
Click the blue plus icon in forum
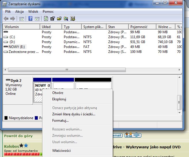pos(137,135)
